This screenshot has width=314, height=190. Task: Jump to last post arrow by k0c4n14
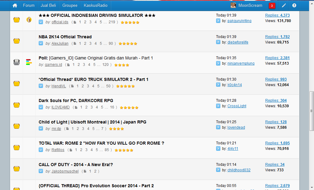(218, 85)
